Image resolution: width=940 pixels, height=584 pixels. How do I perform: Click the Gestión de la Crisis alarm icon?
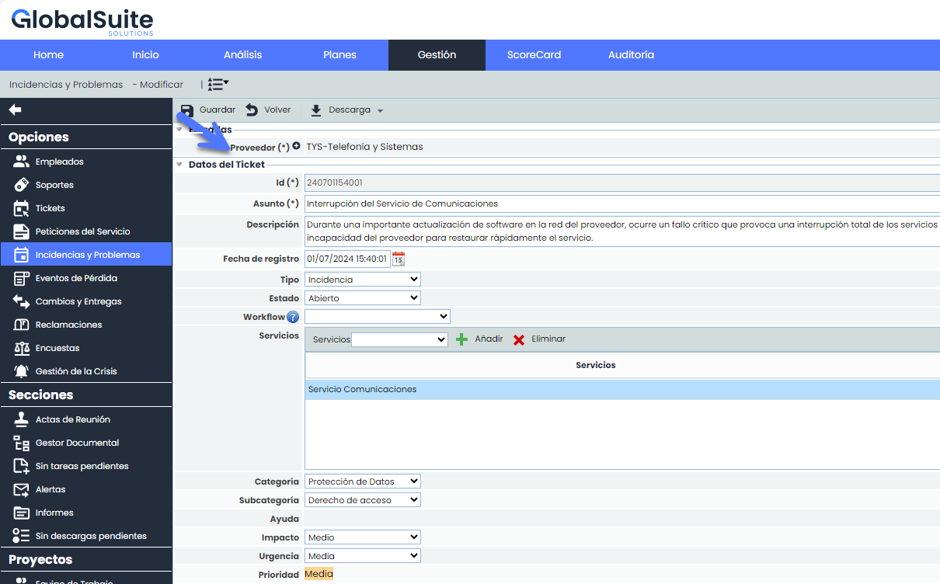coord(22,371)
